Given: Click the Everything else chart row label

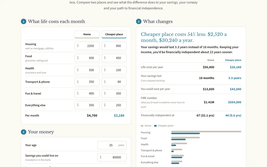Looking at the screenshot, I should 150,162.
